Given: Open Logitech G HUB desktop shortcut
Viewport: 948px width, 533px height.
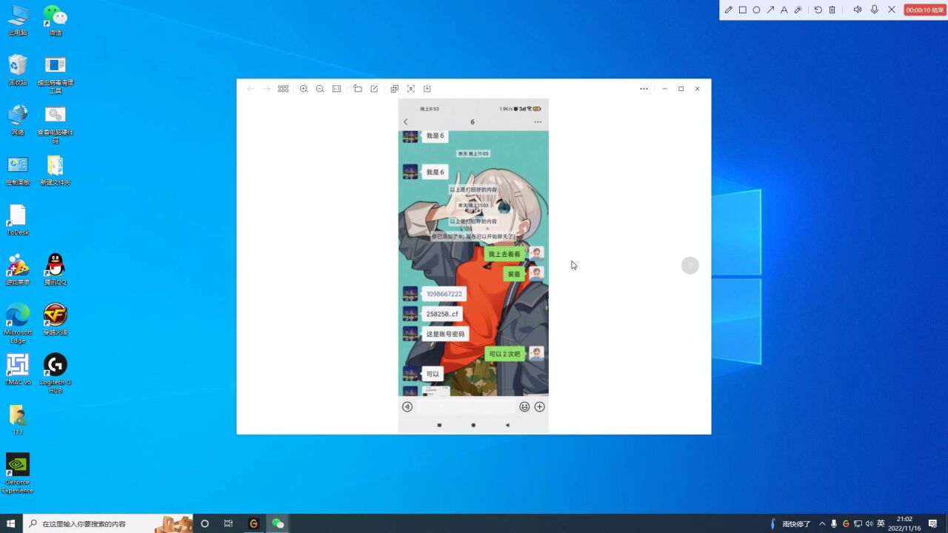Looking at the screenshot, I should 56,373.
